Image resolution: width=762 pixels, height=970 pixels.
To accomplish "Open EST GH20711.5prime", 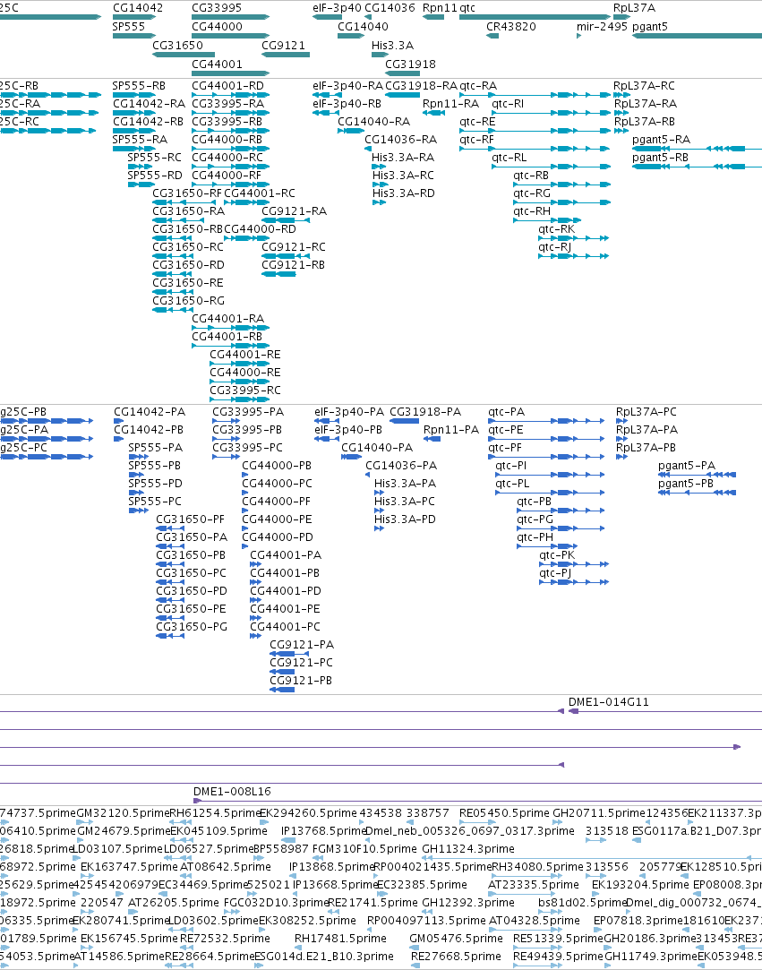I will pos(599,813).
